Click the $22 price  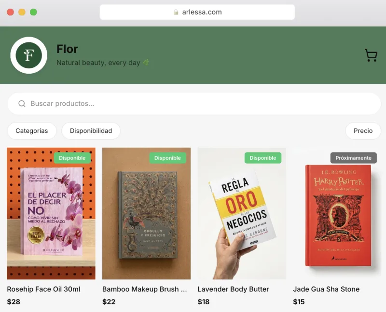pyautogui.click(x=109, y=302)
